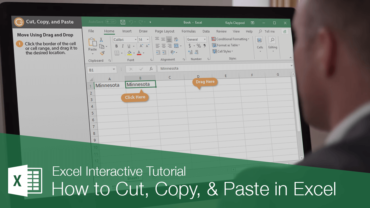Toggle italic formatting
Screen dimensions: 370x208
tap(123, 46)
